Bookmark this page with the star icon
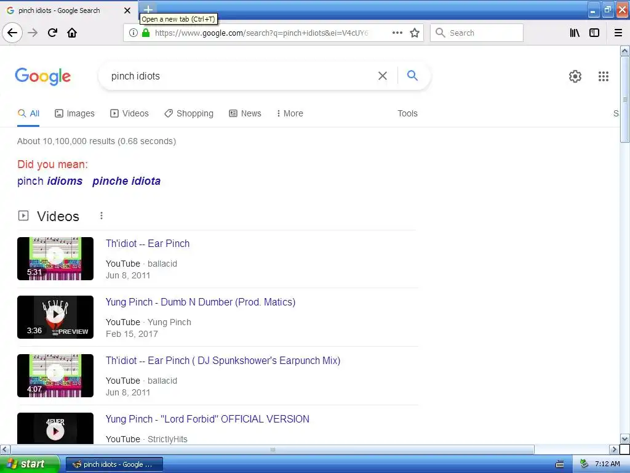The image size is (630, 473). [x=415, y=33]
